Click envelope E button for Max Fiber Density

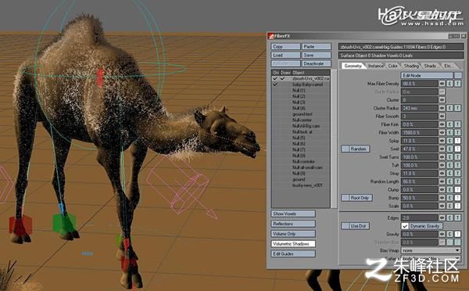(x=449, y=84)
